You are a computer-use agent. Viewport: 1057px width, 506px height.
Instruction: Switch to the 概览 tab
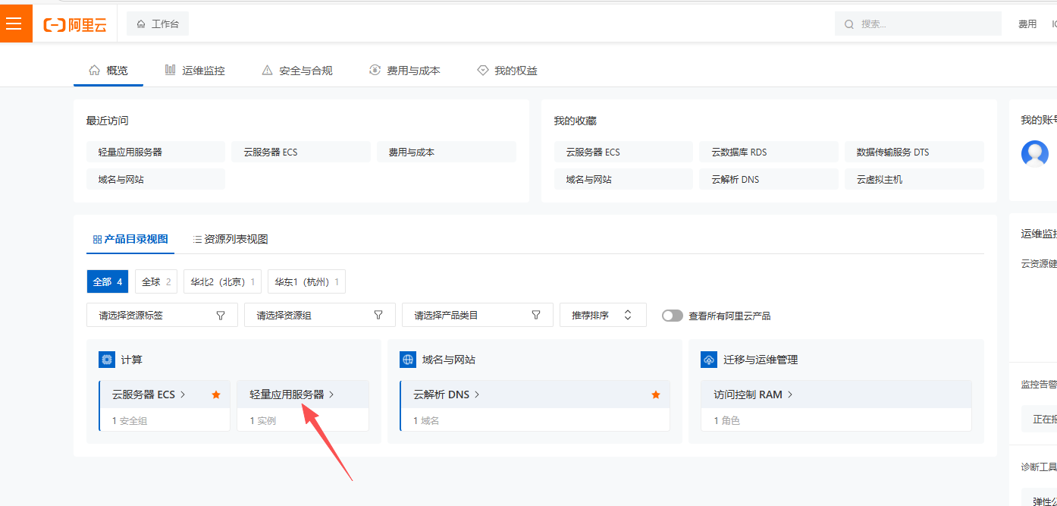[108, 71]
